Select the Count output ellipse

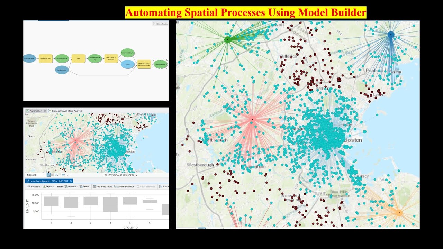point(128,64)
